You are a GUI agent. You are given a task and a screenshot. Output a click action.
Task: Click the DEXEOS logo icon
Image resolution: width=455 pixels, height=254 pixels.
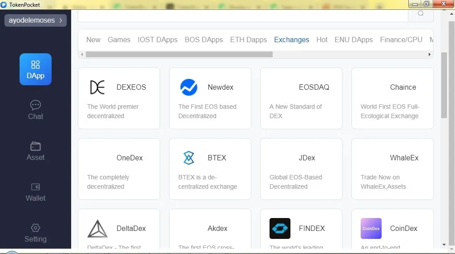click(x=97, y=87)
